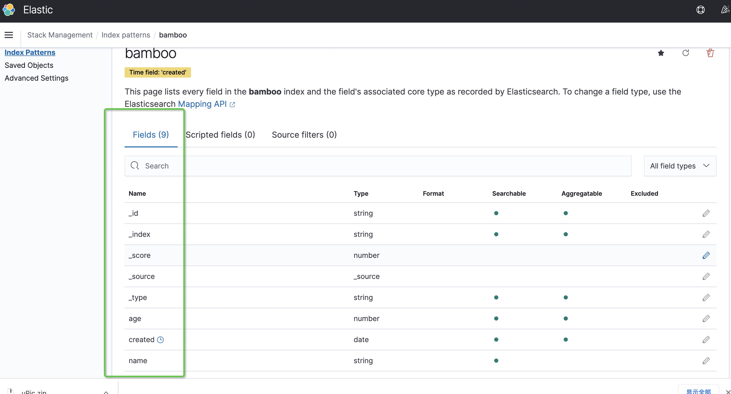Viewport: 731px width, 394px height.
Task: Expand the uPic.zip download options chevron
Action: (106, 392)
